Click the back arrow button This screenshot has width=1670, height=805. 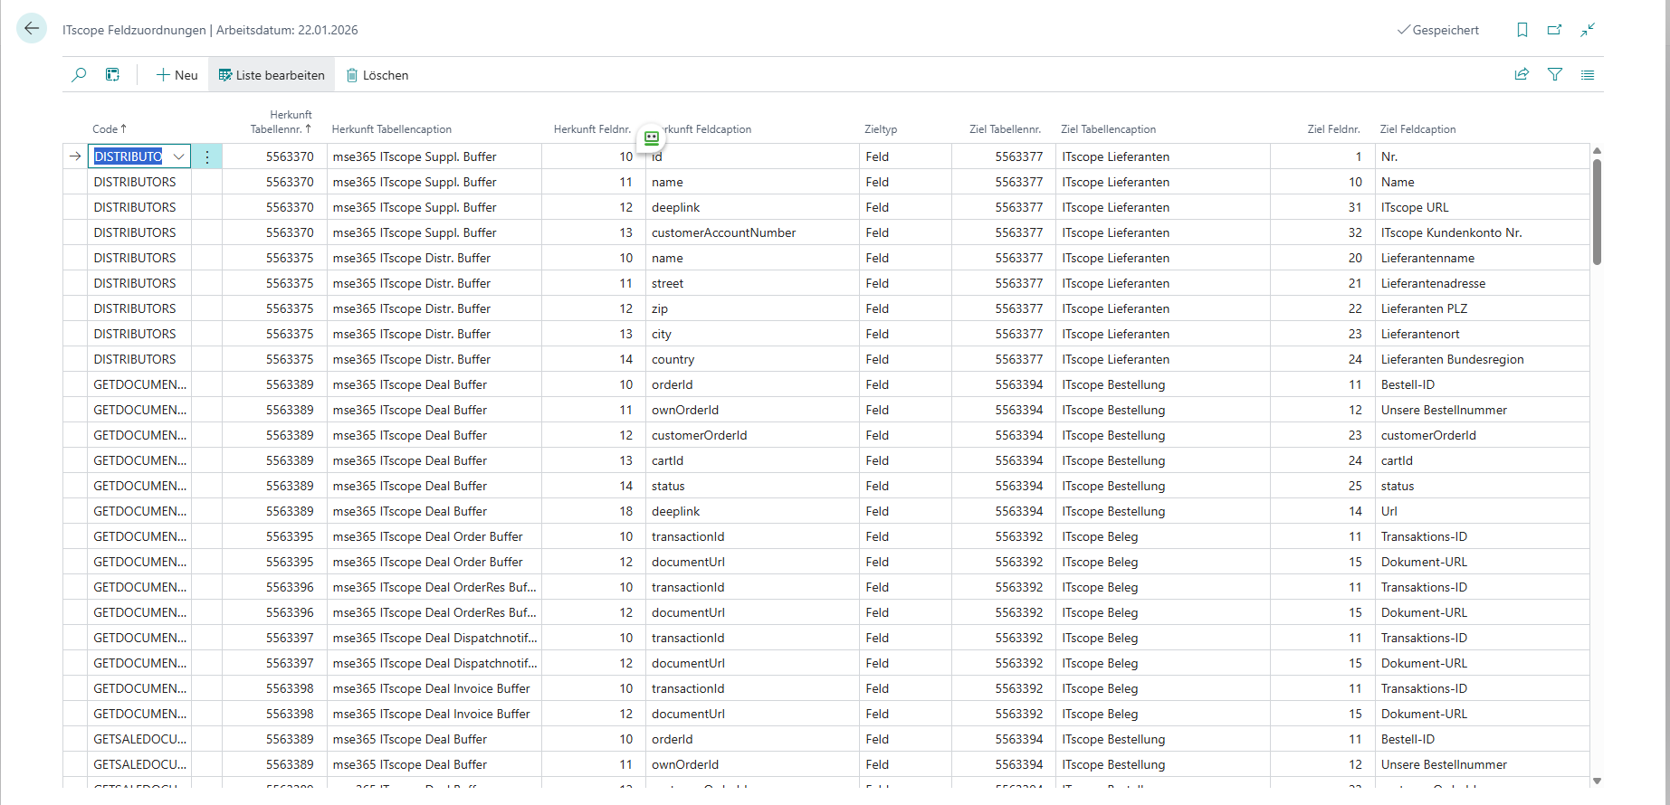[x=32, y=29]
